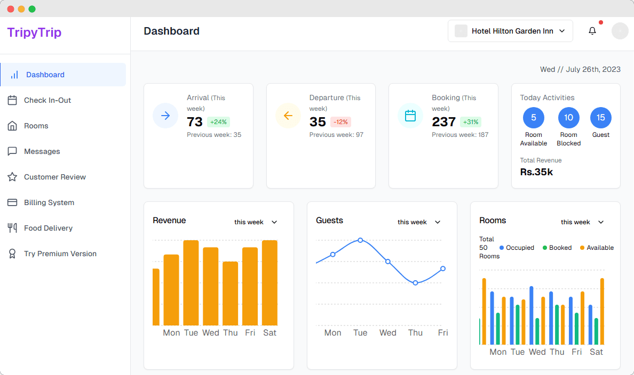Click the Booking calendar icon
This screenshot has height=375, width=634.
point(410,116)
